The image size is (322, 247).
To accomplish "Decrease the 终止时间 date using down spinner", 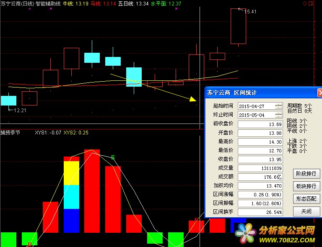I will (x=279, y=117).
